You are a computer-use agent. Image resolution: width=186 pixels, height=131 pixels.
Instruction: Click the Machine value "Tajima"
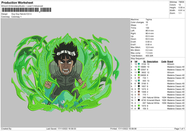pyautogui.click(x=148, y=19)
